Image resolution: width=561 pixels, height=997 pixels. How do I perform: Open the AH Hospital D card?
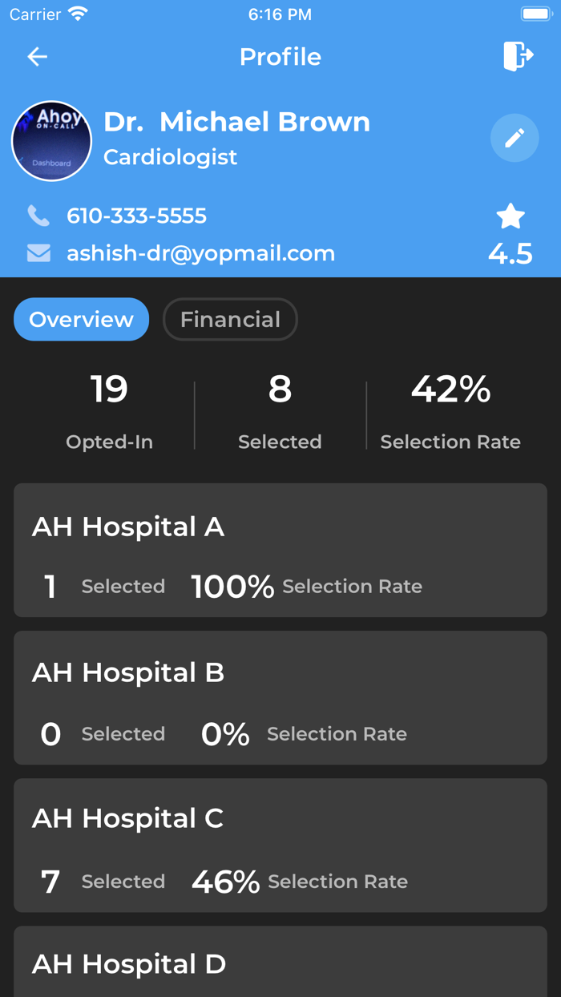point(280,963)
